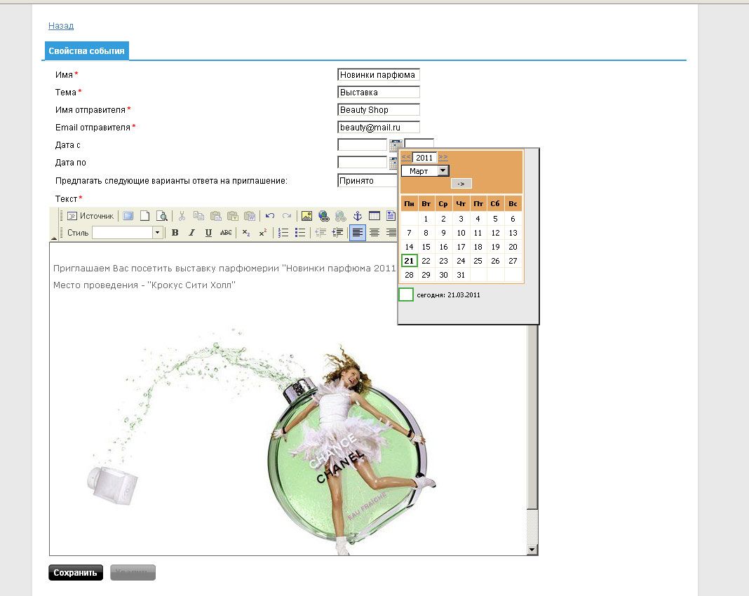
Task: Open the Принято response options dropdown
Action: [367, 180]
